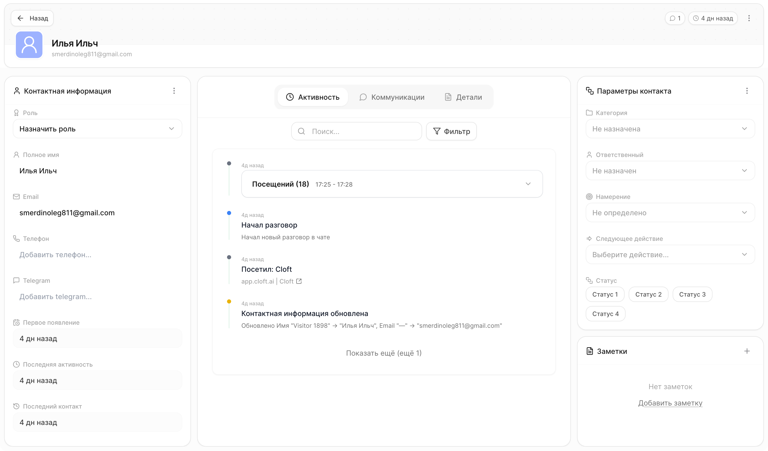Click the Параметры контакта header icon
Screen dimensions: 768x451
click(590, 91)
